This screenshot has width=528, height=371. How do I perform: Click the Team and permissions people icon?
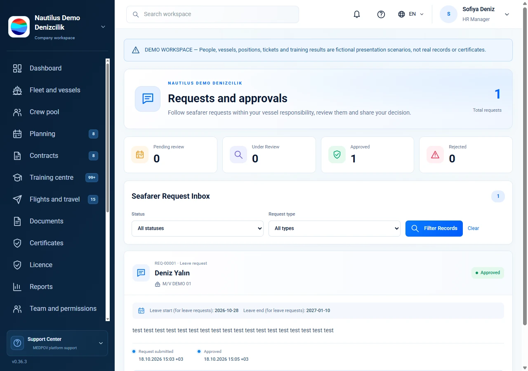click(17, 309)
